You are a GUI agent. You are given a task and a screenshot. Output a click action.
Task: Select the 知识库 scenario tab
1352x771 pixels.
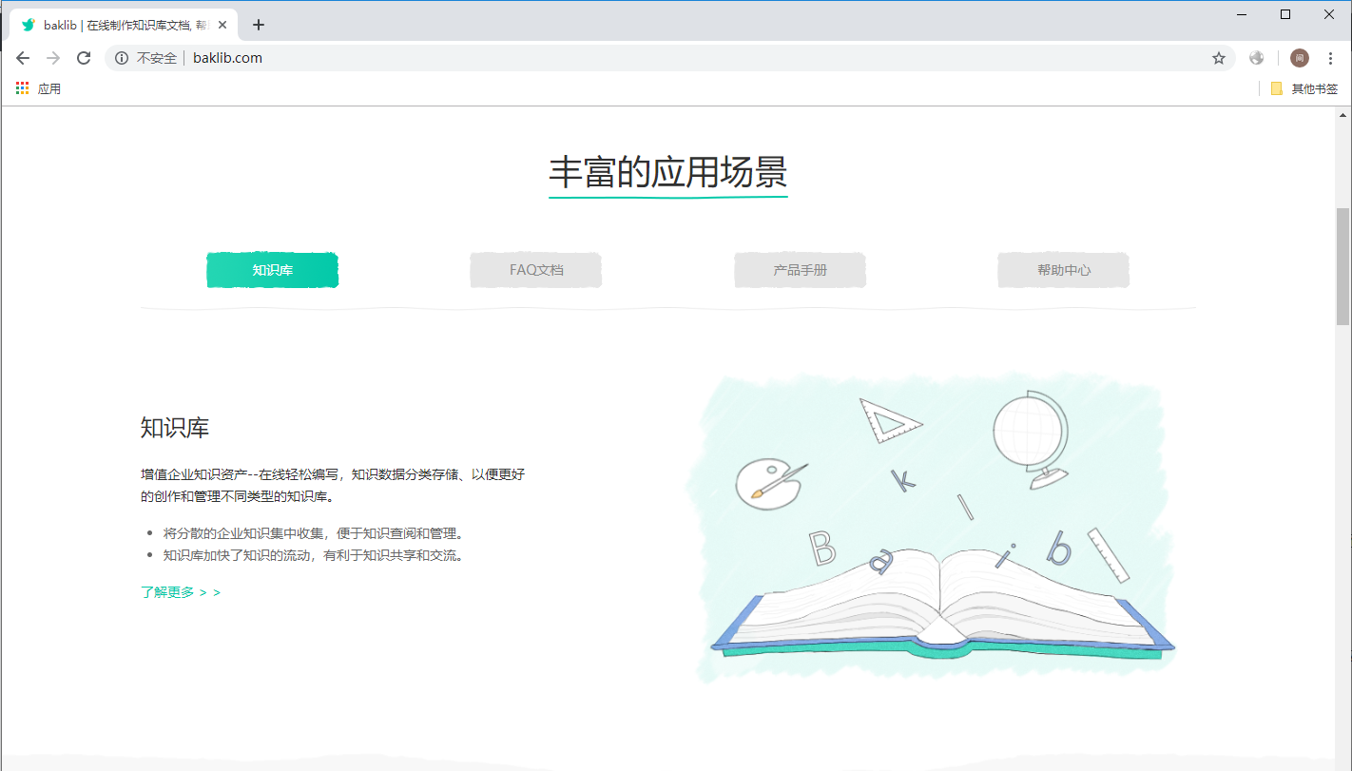pos(273,270)
